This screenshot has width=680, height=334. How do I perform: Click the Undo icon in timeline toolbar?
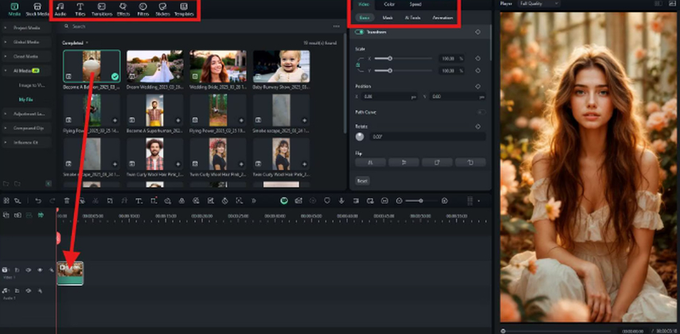tap(38, 200)
